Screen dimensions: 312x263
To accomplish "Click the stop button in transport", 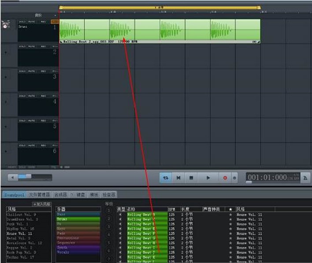I will point(191,178).
